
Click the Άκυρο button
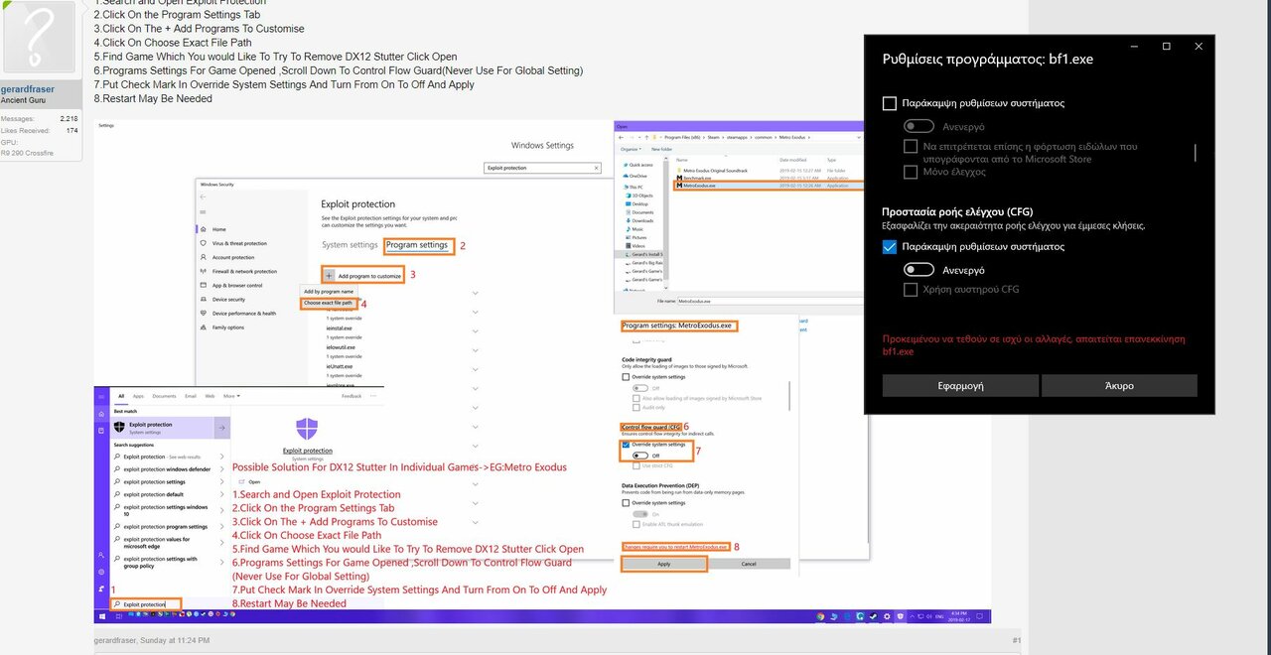click(1119, 385)
